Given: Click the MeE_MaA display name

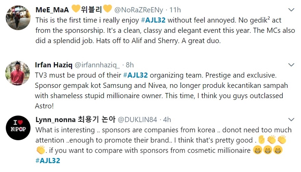Looking at the screenshot, I should [52, 10].
